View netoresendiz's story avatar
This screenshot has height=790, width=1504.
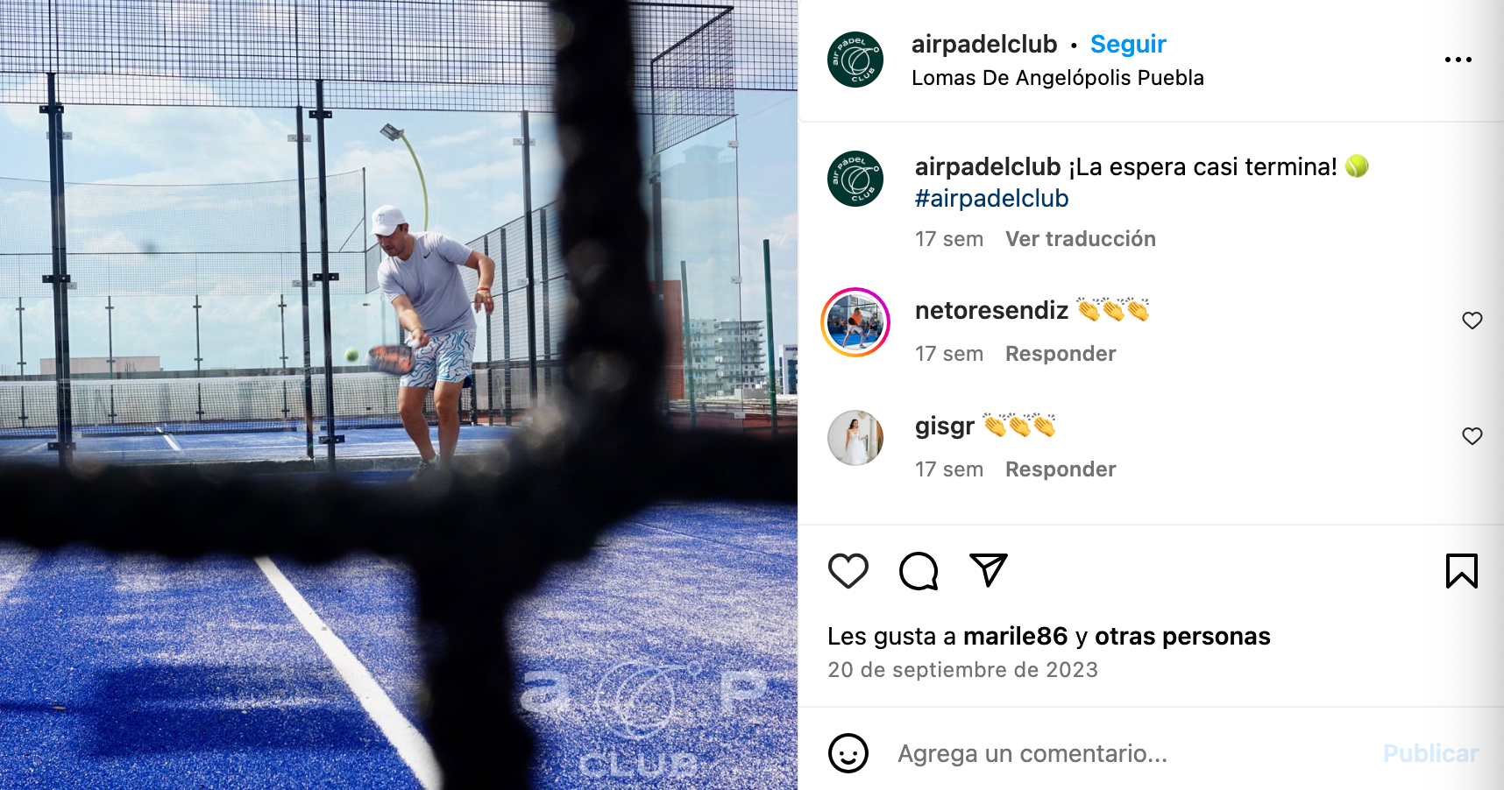[x=855, y=322]
